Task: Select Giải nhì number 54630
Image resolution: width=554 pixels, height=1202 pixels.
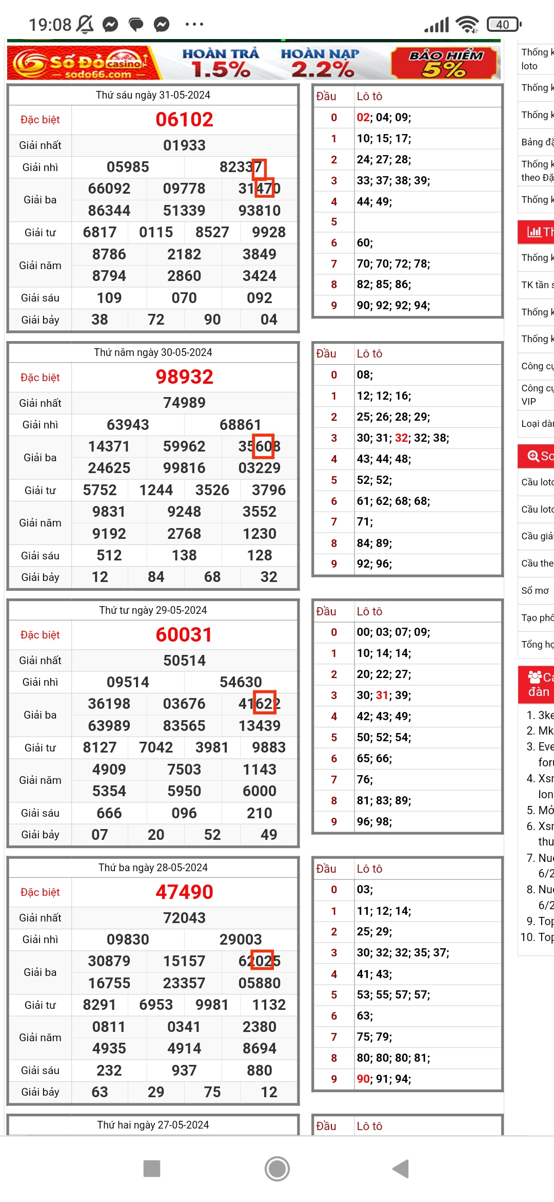Action: tap(241, 682)
